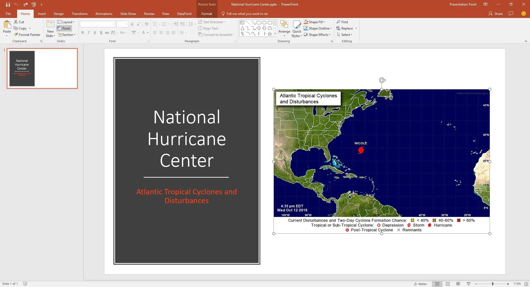This screenshot has height=287, width=530.
Task: Open the DataPoint ribbon tab
Action: 184,14
